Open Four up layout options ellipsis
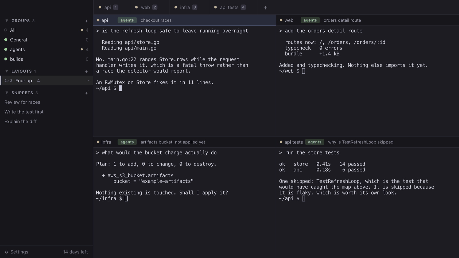Viewport: 459px width, 258px height. click(x=88, y=81)
